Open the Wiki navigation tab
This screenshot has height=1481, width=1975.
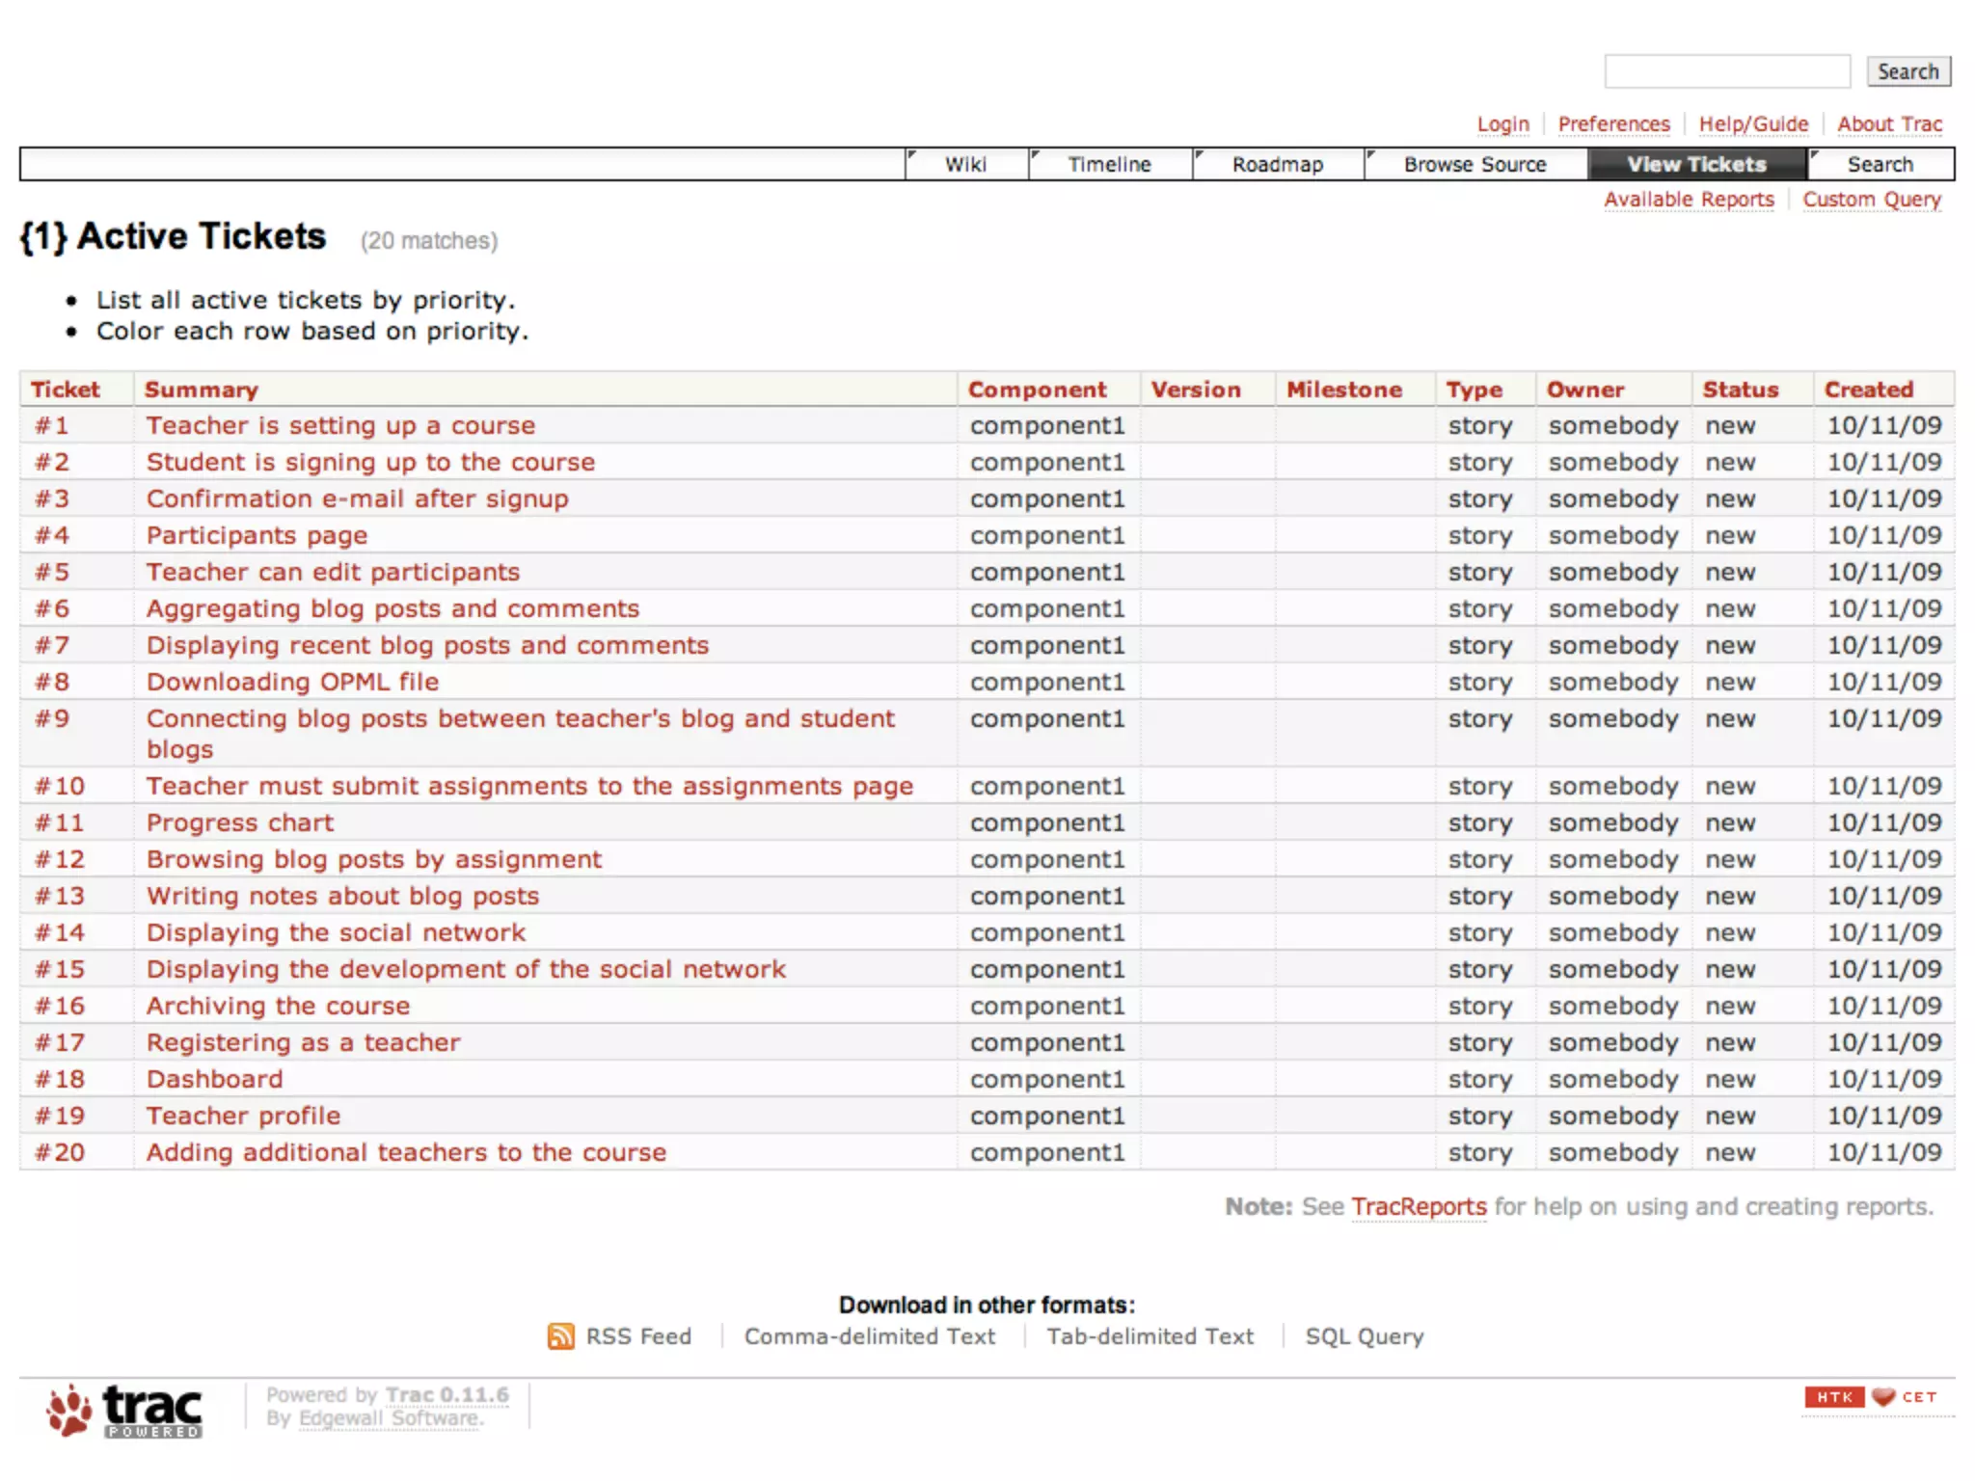pos(965,165)
